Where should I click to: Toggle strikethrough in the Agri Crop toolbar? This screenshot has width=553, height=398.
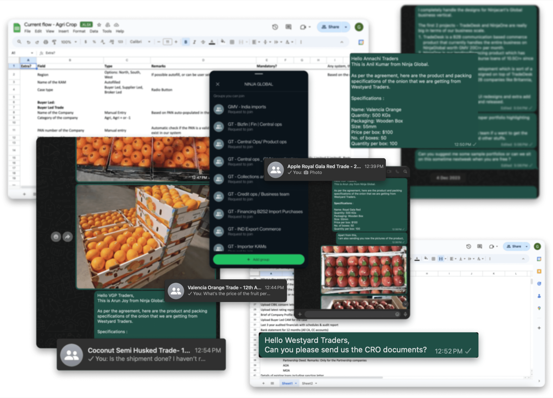203,42
